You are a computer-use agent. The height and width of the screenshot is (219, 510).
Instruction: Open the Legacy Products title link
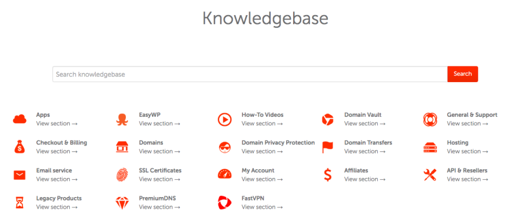click(59, 198)
